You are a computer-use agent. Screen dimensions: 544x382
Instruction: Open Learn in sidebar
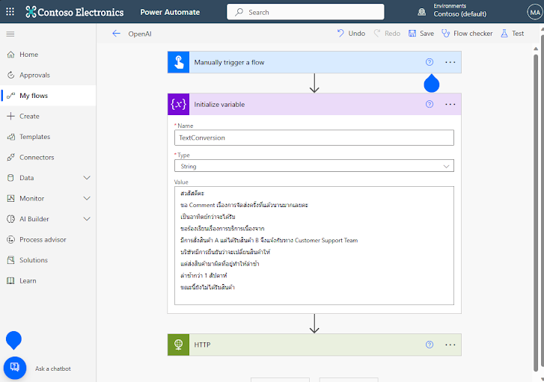click(48, 281)
